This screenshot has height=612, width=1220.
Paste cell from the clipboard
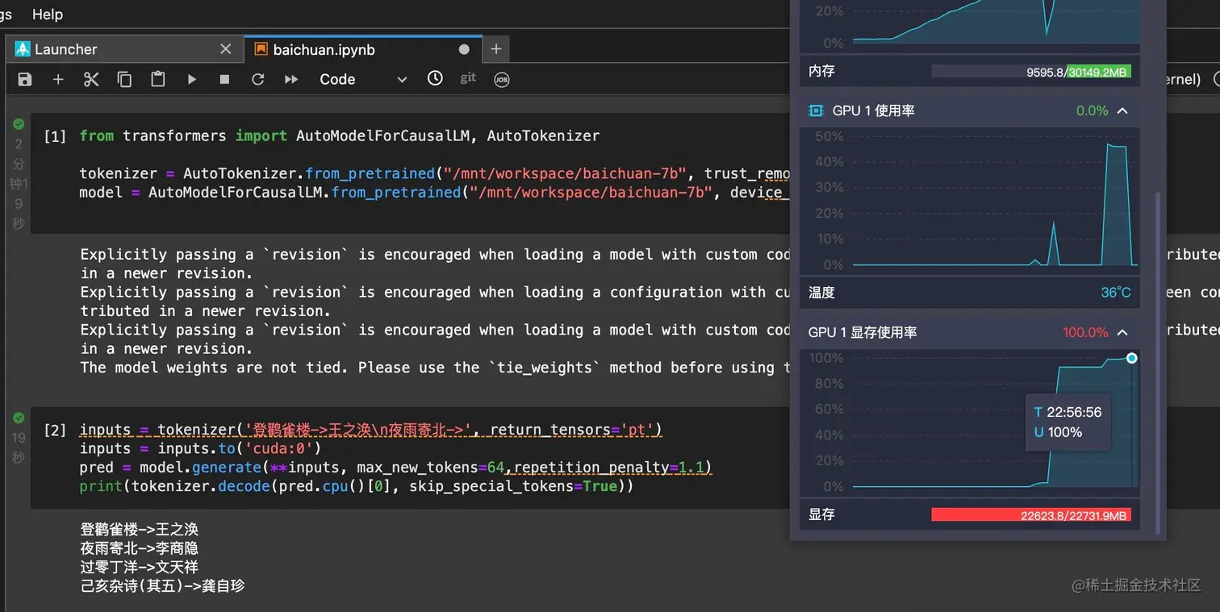point(158,79)
